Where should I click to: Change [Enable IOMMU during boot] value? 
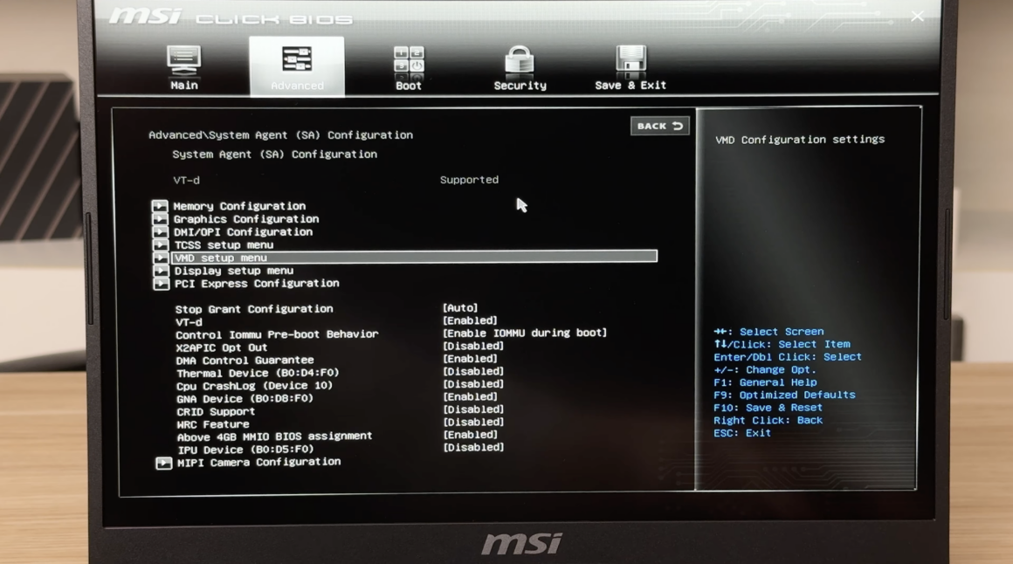click(x=525, y=333)
